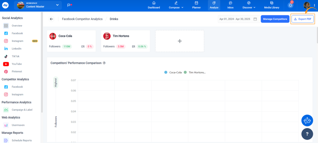Open the Planner tab

point(196,5)
